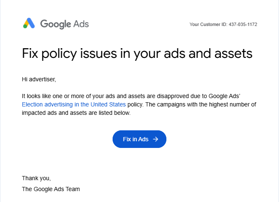Viewport: 279px width, 202px height.
Task: Click the word "policy." after the election link
Action: (136, 104)
